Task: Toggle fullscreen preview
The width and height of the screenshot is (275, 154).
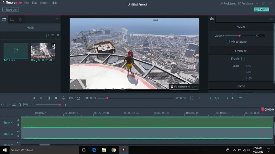Action: click(x=192, y=98)
